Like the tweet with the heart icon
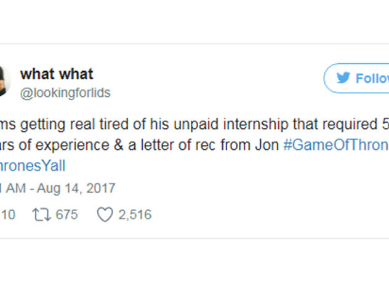389x291 pixels. pyautogui.click(x=106, y=214)
